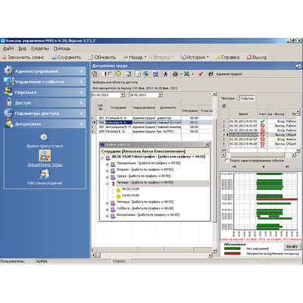Expand Вторник in schedule tree
Image resolution: width=303 pixels, height=303 pixels.
pos(107,171)
